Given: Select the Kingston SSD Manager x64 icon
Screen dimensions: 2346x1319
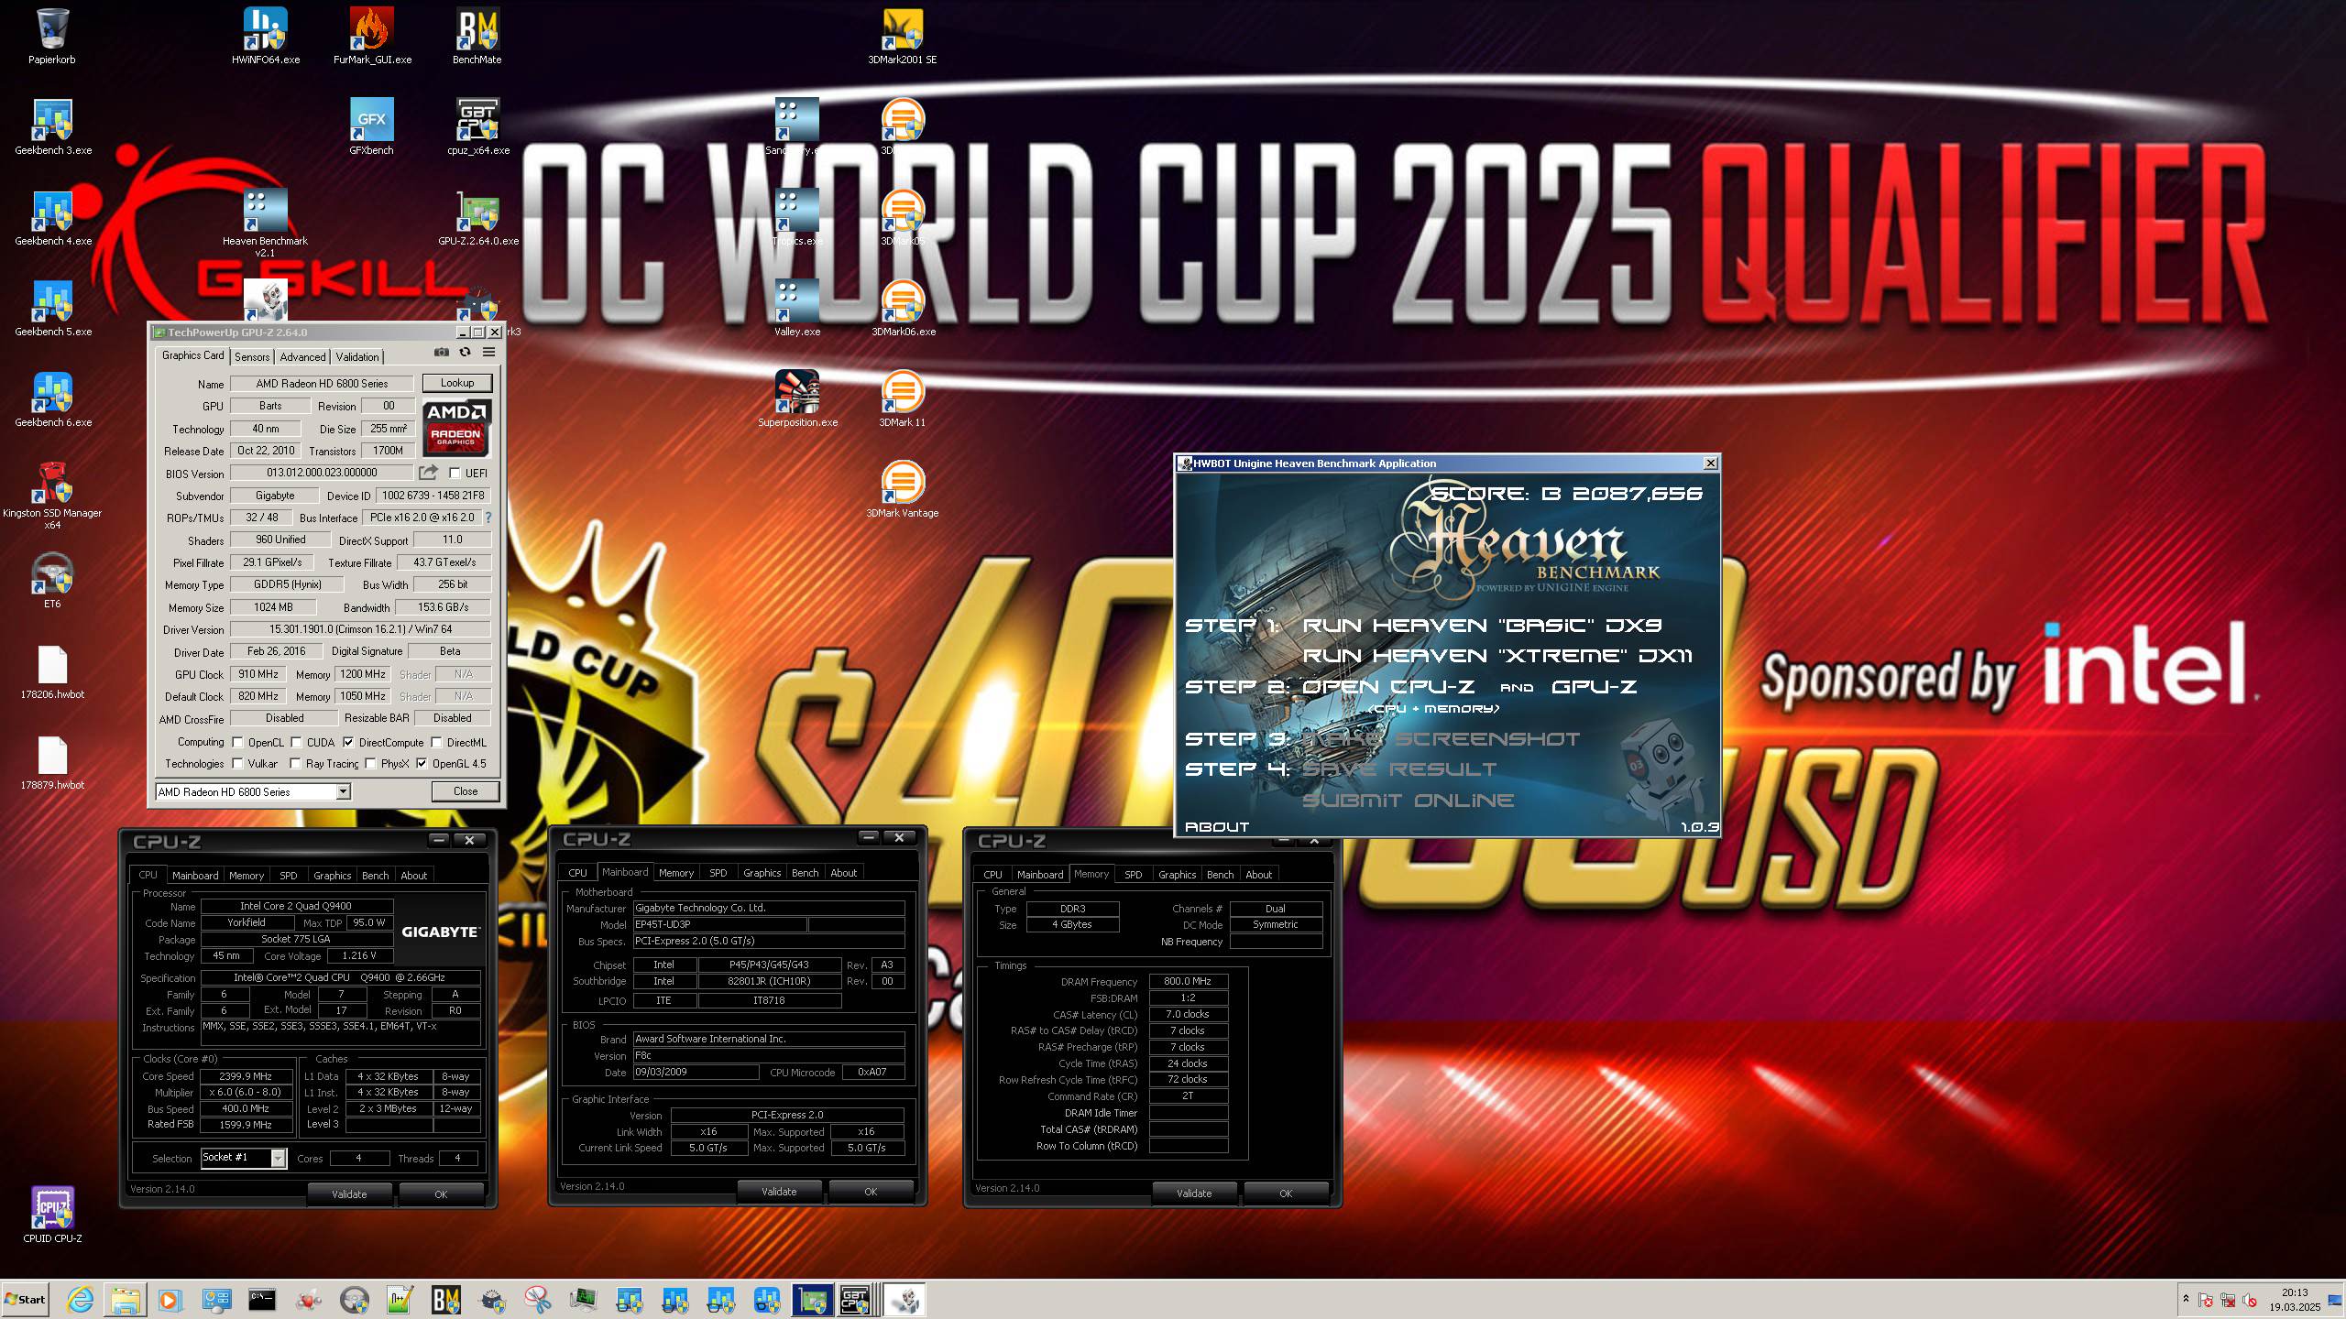Looking at the screenshot, I should pos(52,495).
